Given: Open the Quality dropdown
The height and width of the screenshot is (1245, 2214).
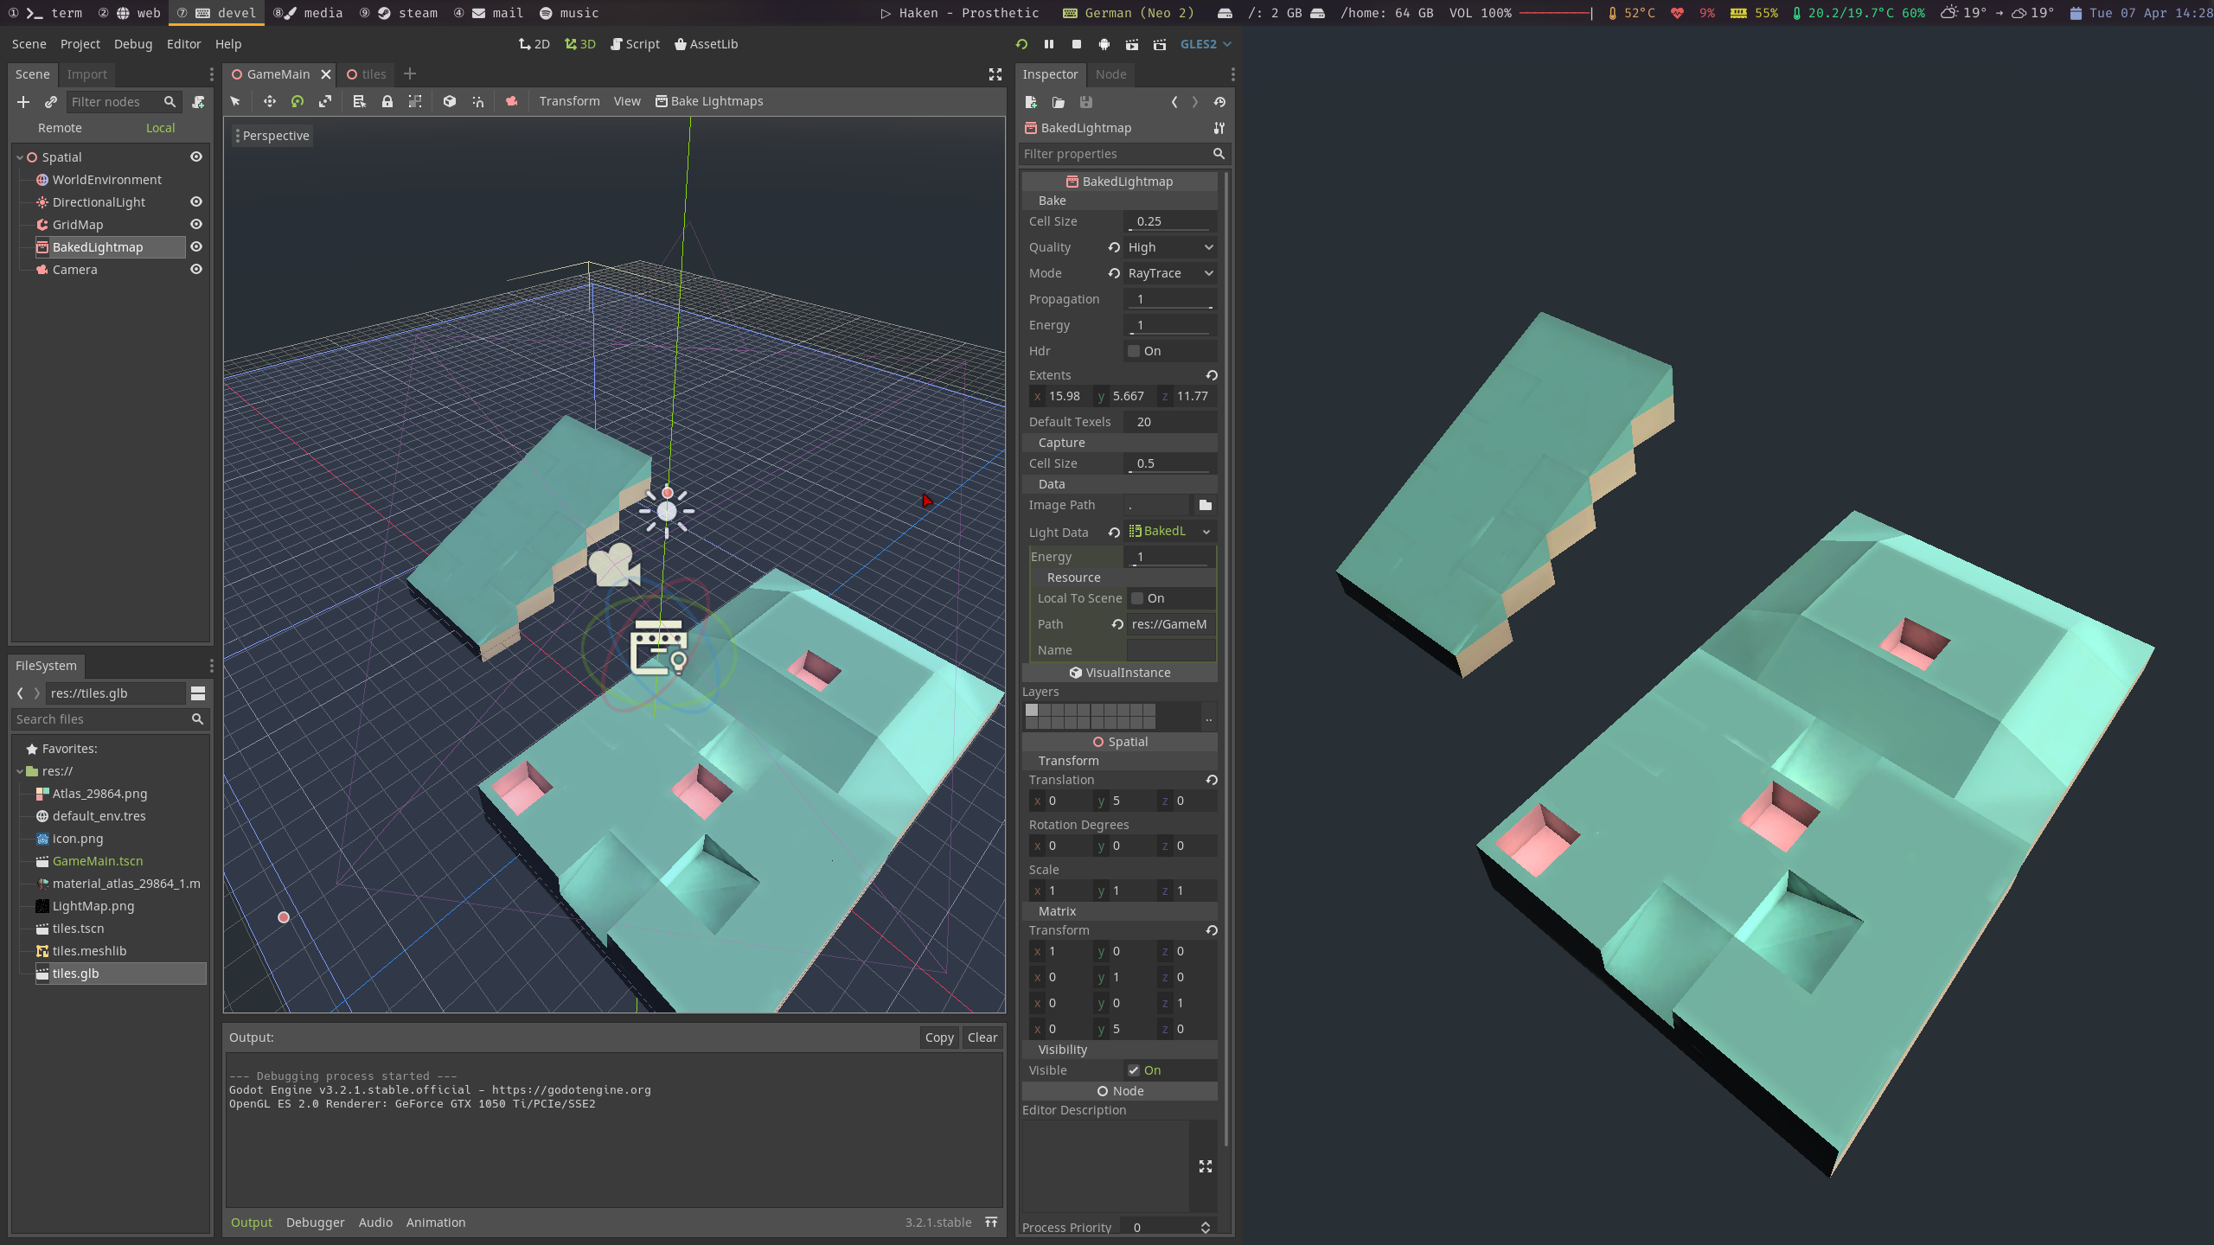Looking at the screenshot, I should click(x=1170, y=247).
